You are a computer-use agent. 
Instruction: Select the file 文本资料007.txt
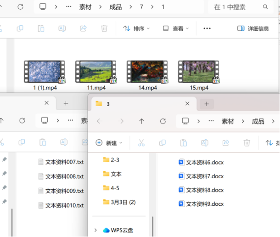pos(61,162)
